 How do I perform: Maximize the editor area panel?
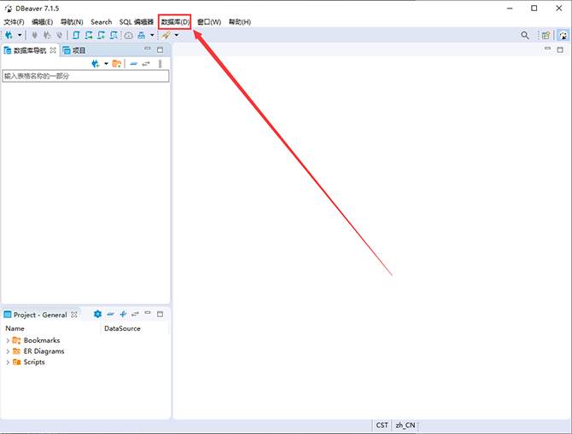pyautogui.click(x=560, y=49)
